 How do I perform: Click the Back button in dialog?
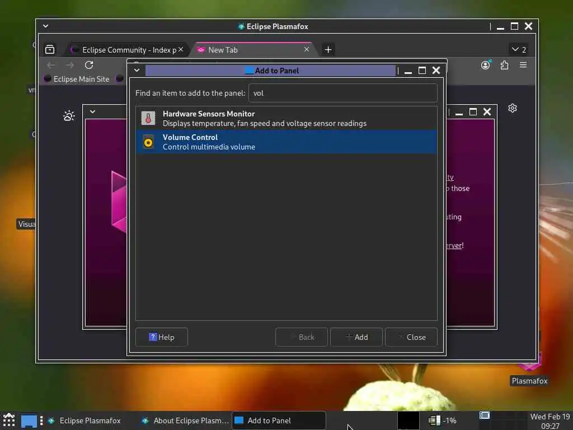tap(302, 337)
